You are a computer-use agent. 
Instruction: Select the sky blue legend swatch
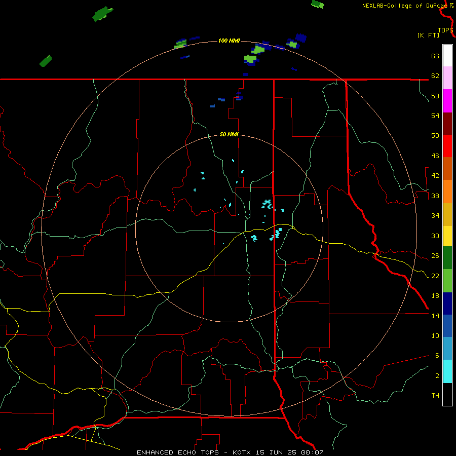tap(447, 349)
